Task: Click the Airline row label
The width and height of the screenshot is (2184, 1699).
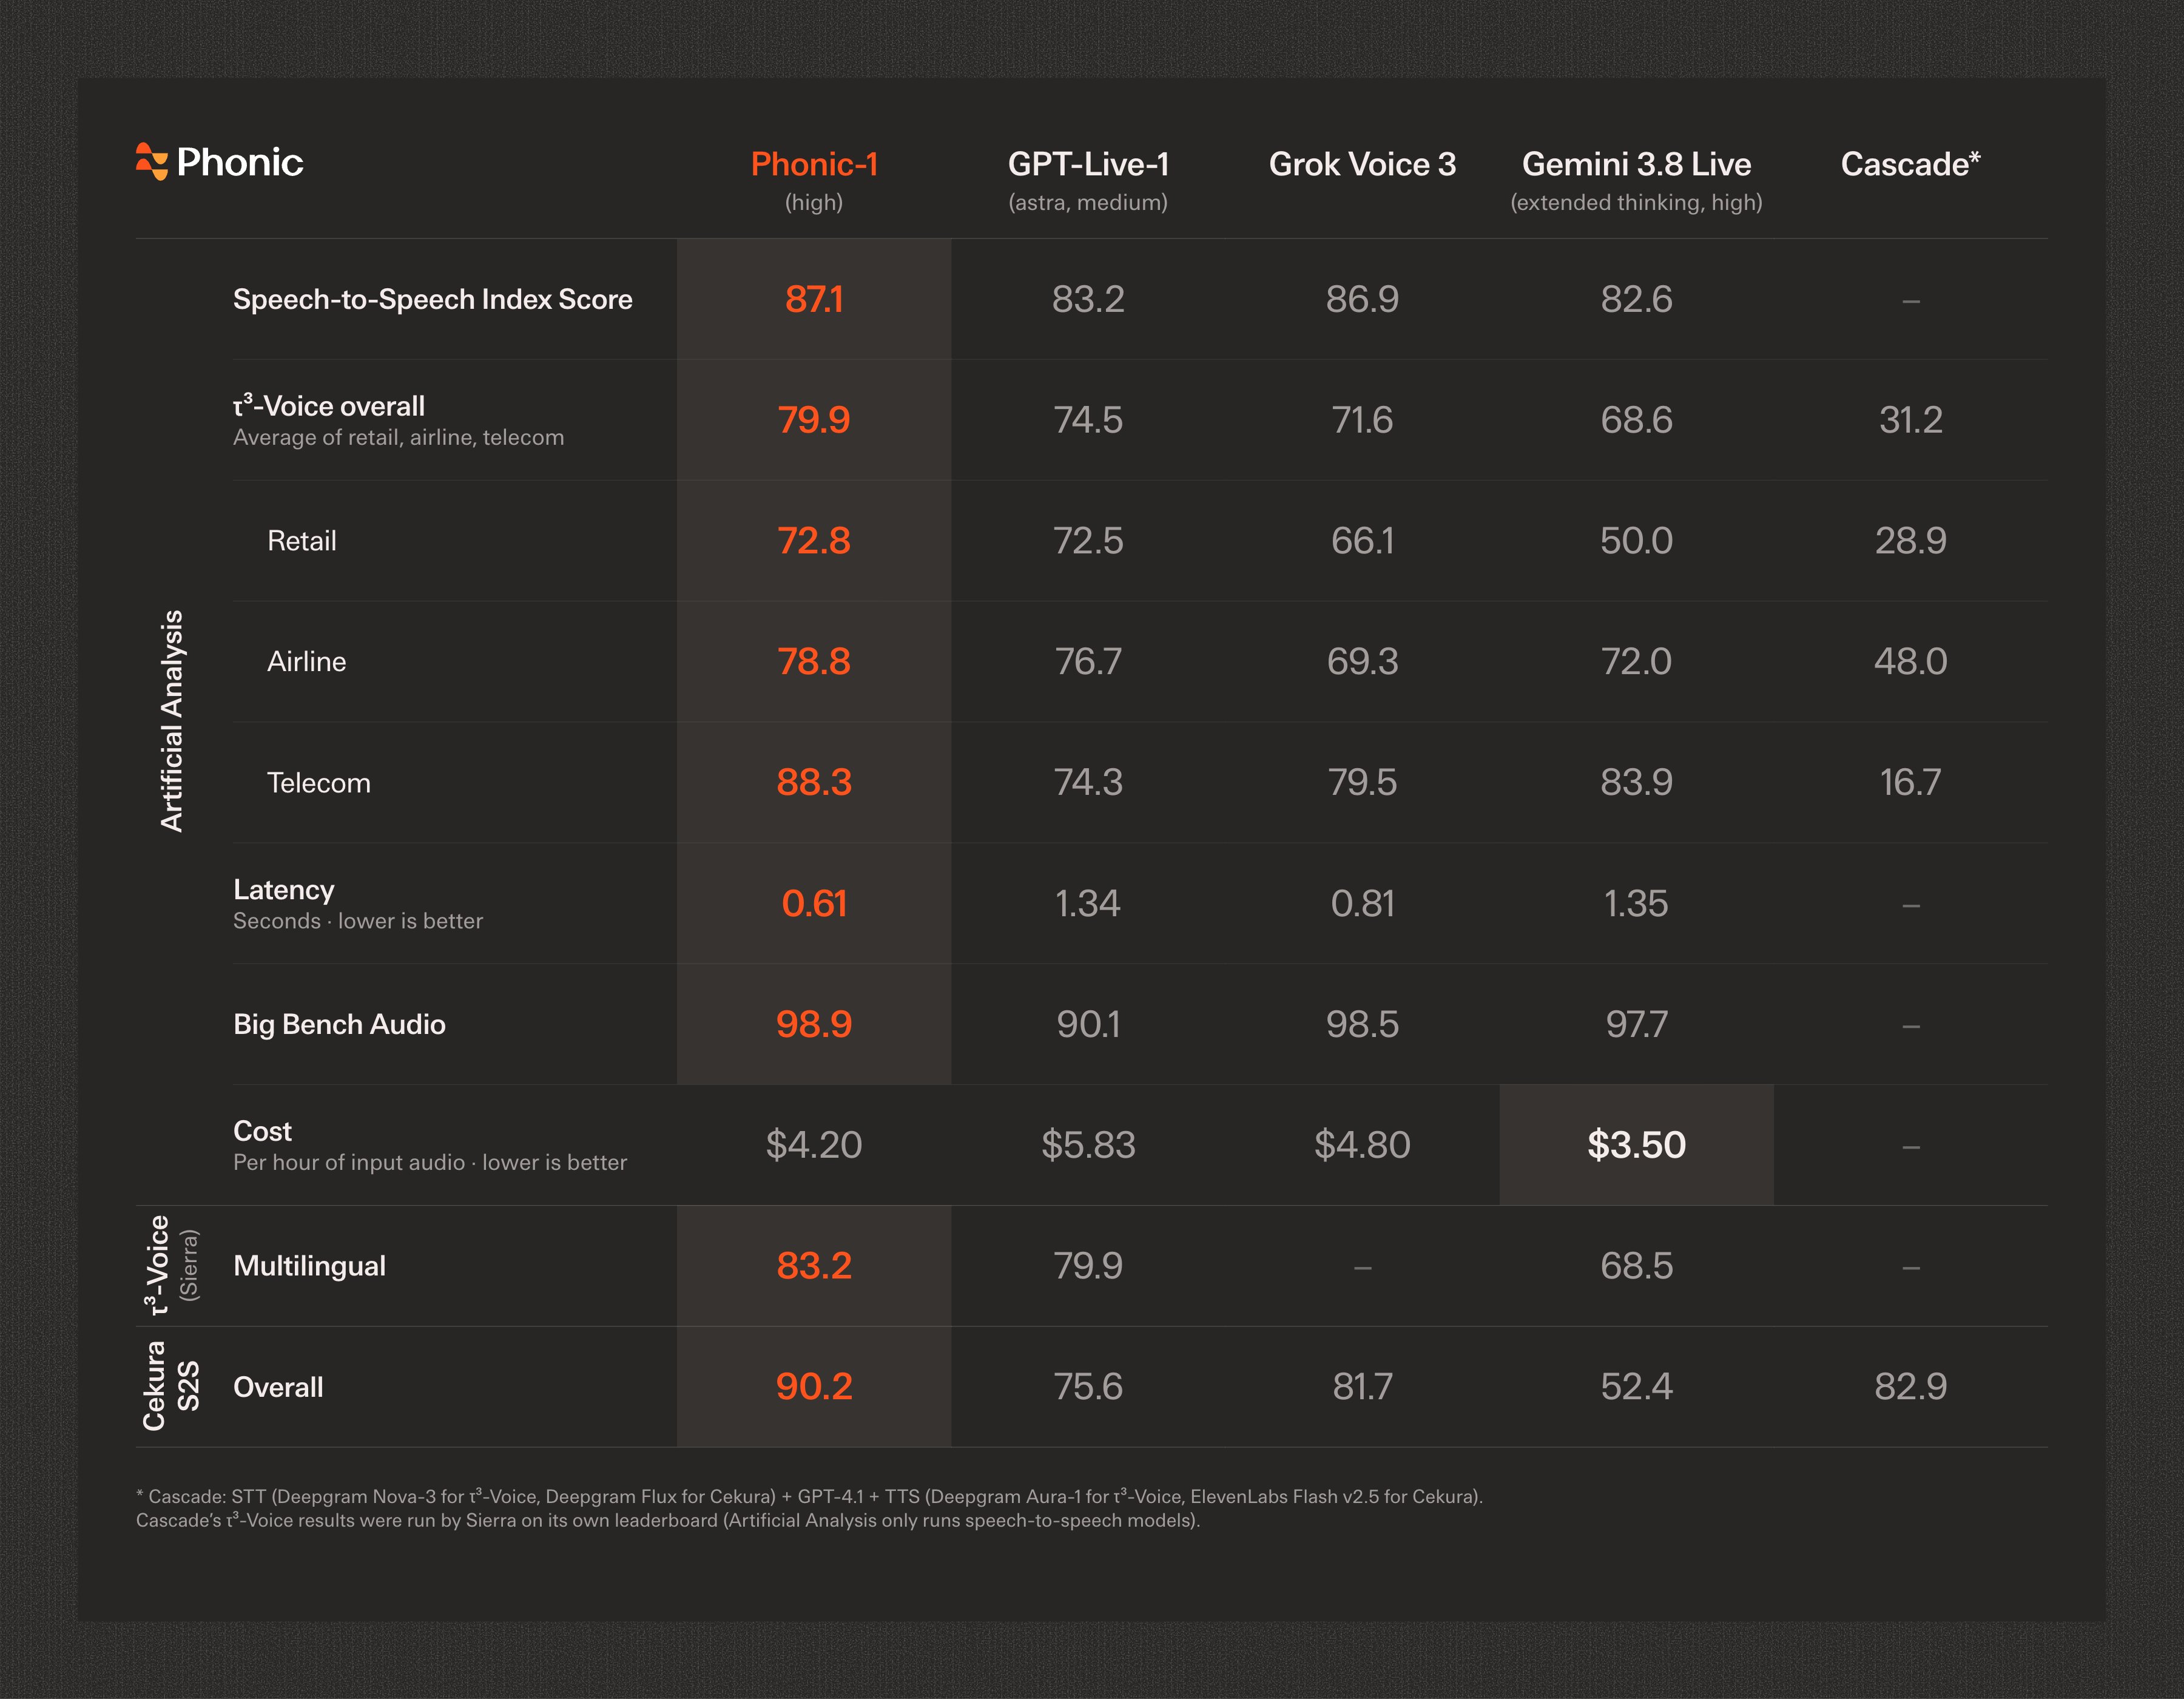Action: click(x=306, y=662)
